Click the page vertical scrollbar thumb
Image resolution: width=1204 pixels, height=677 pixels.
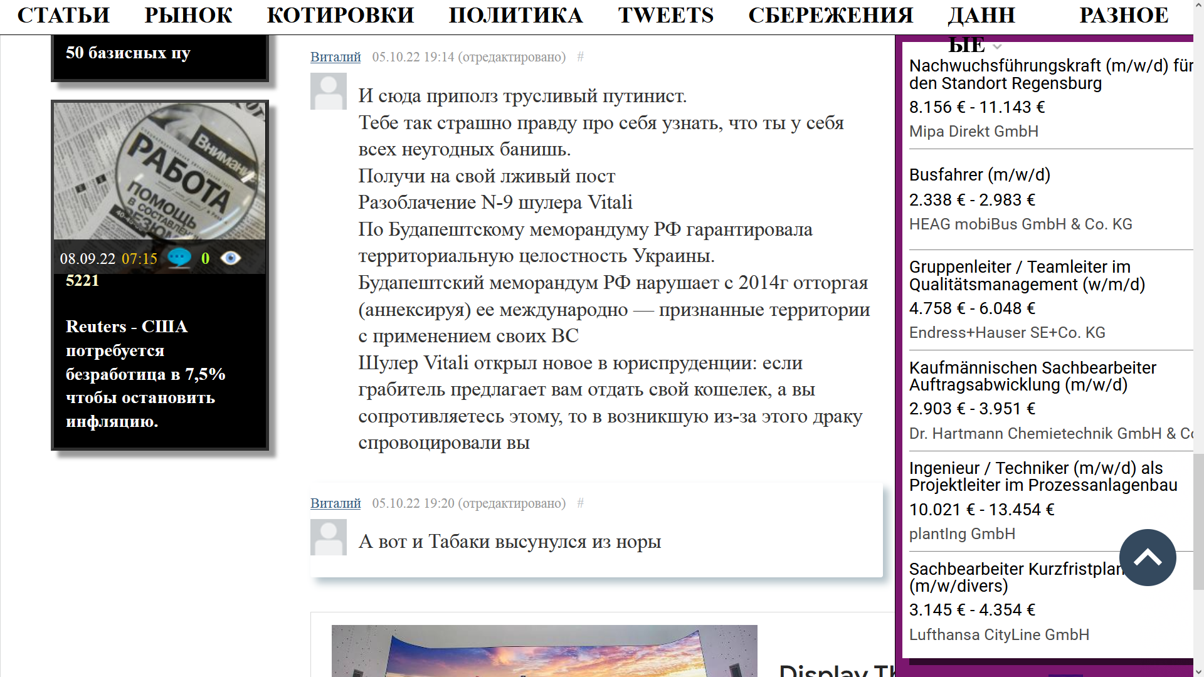[1198, 520]
